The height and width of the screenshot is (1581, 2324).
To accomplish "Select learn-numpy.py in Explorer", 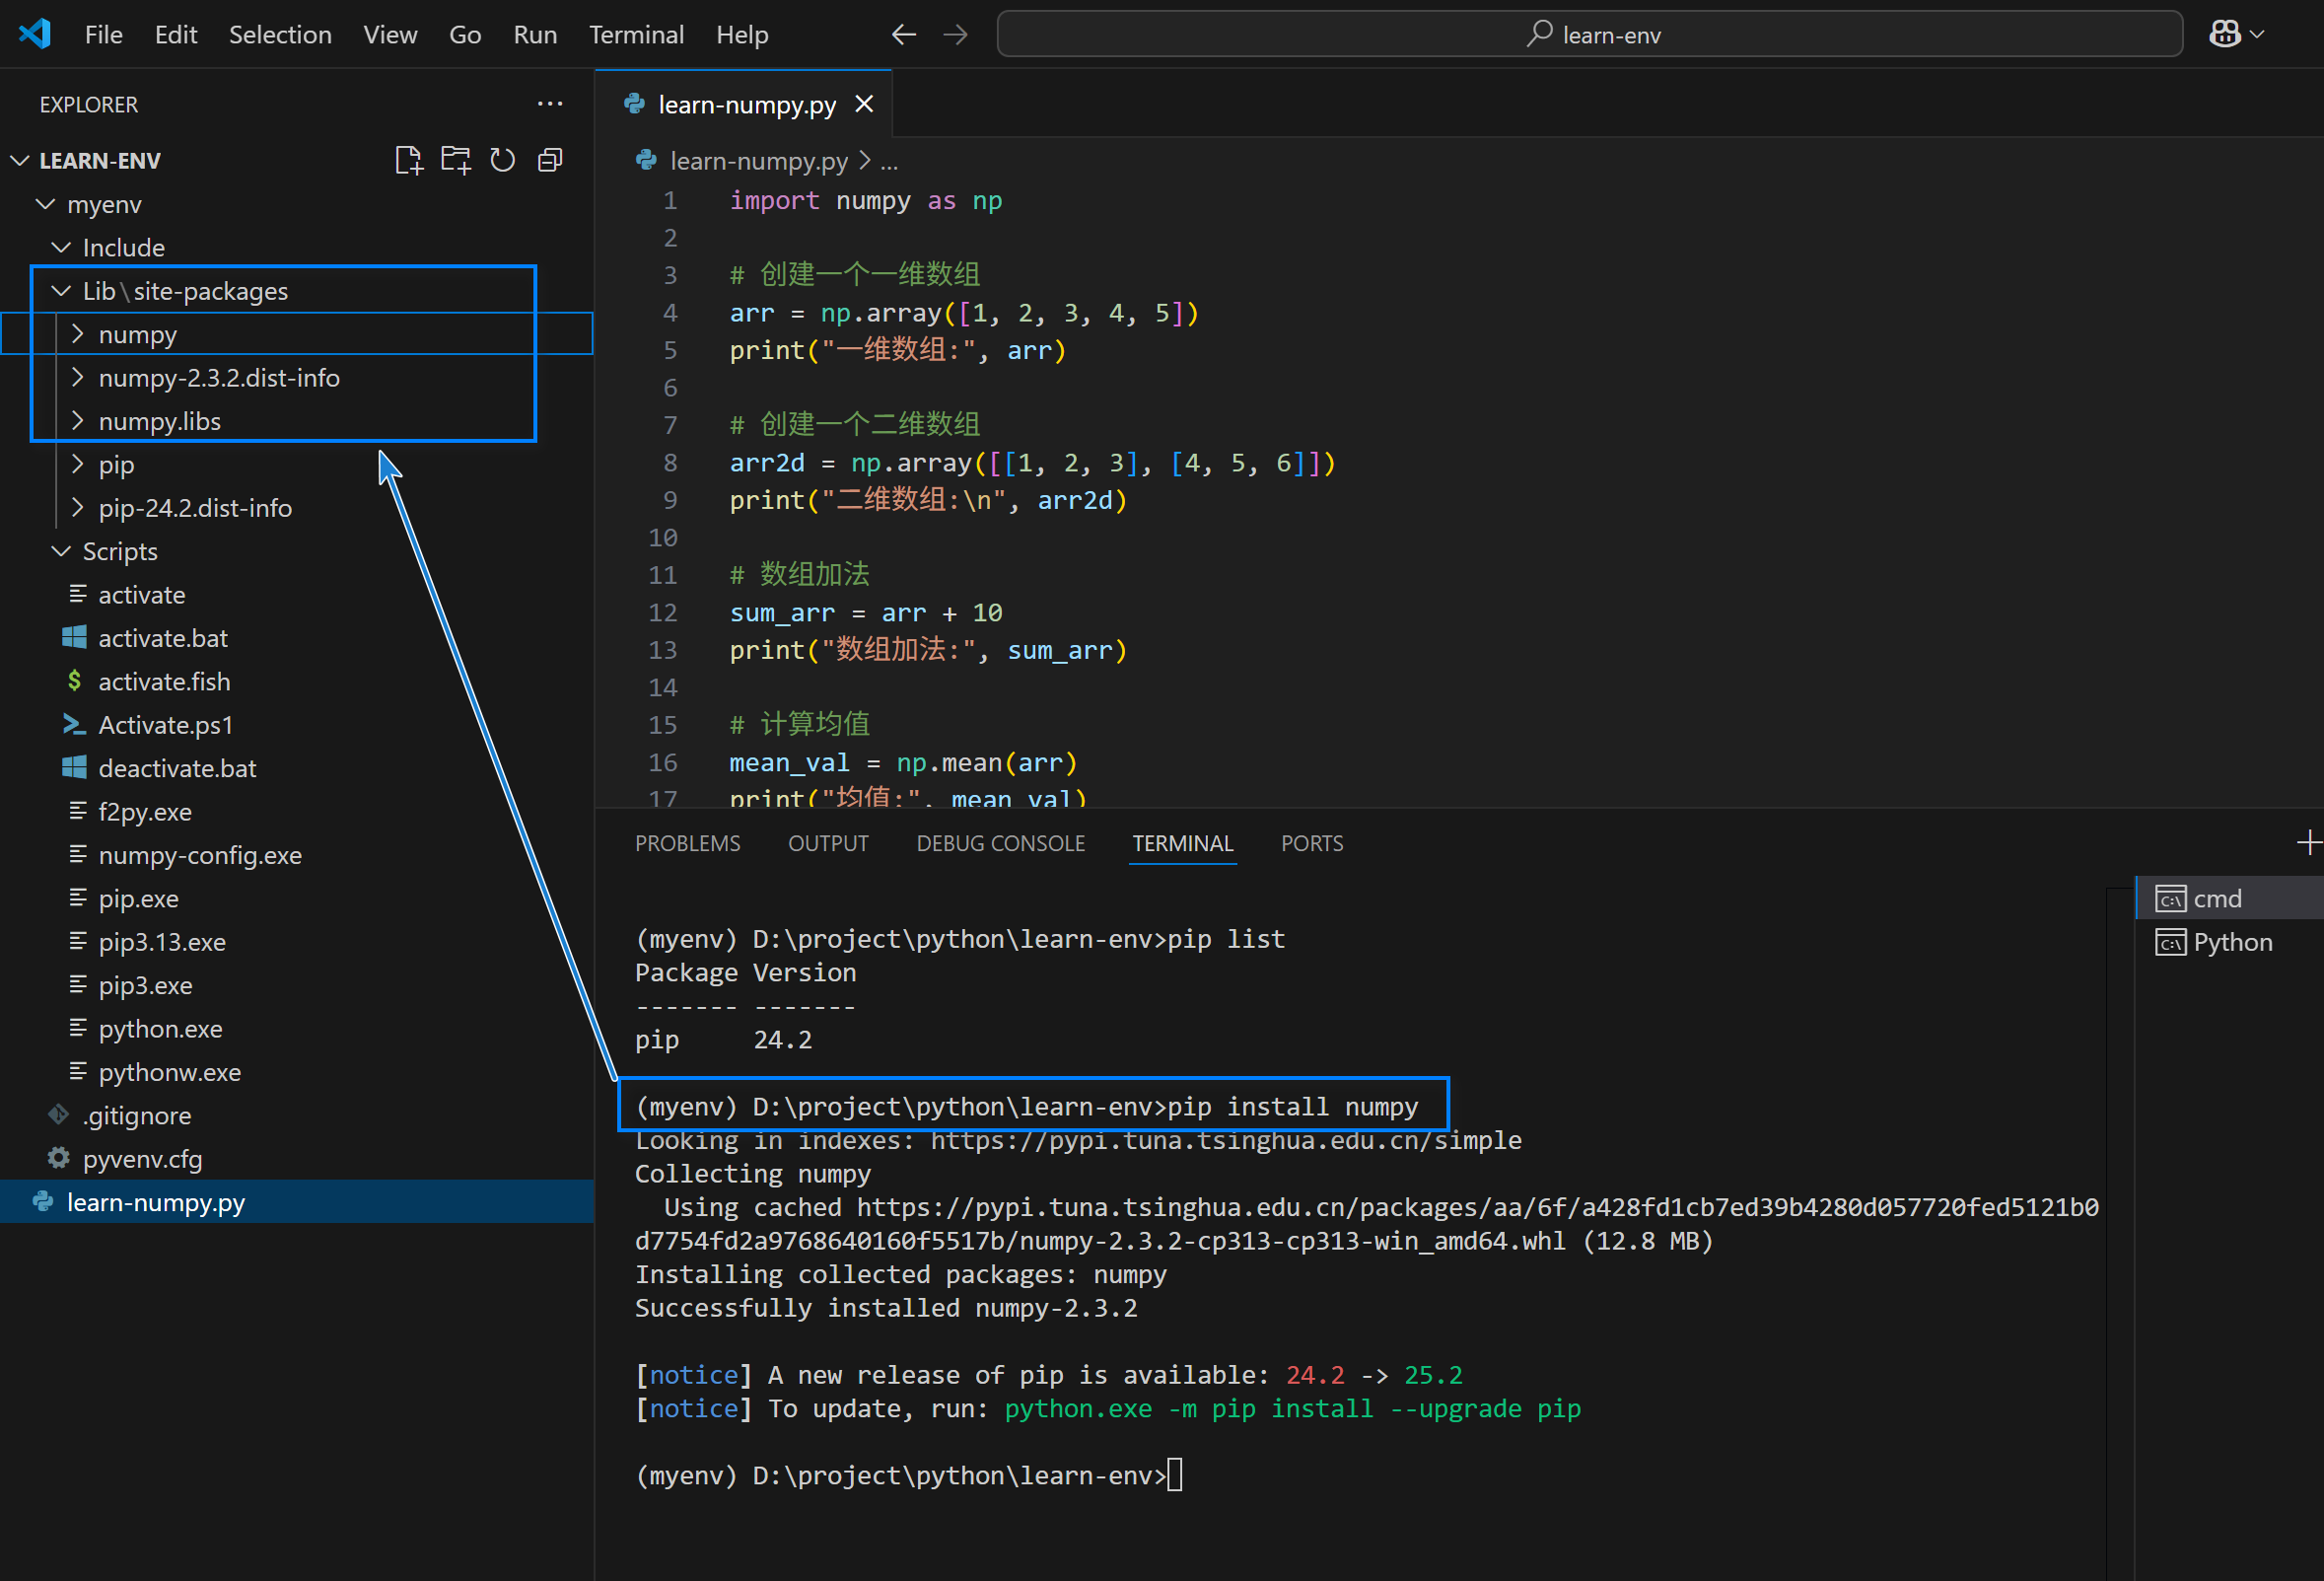I will click(x=297, y=1202).
